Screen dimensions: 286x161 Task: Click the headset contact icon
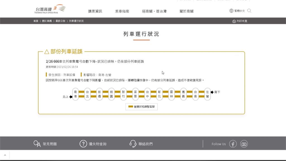coord(133,144)
